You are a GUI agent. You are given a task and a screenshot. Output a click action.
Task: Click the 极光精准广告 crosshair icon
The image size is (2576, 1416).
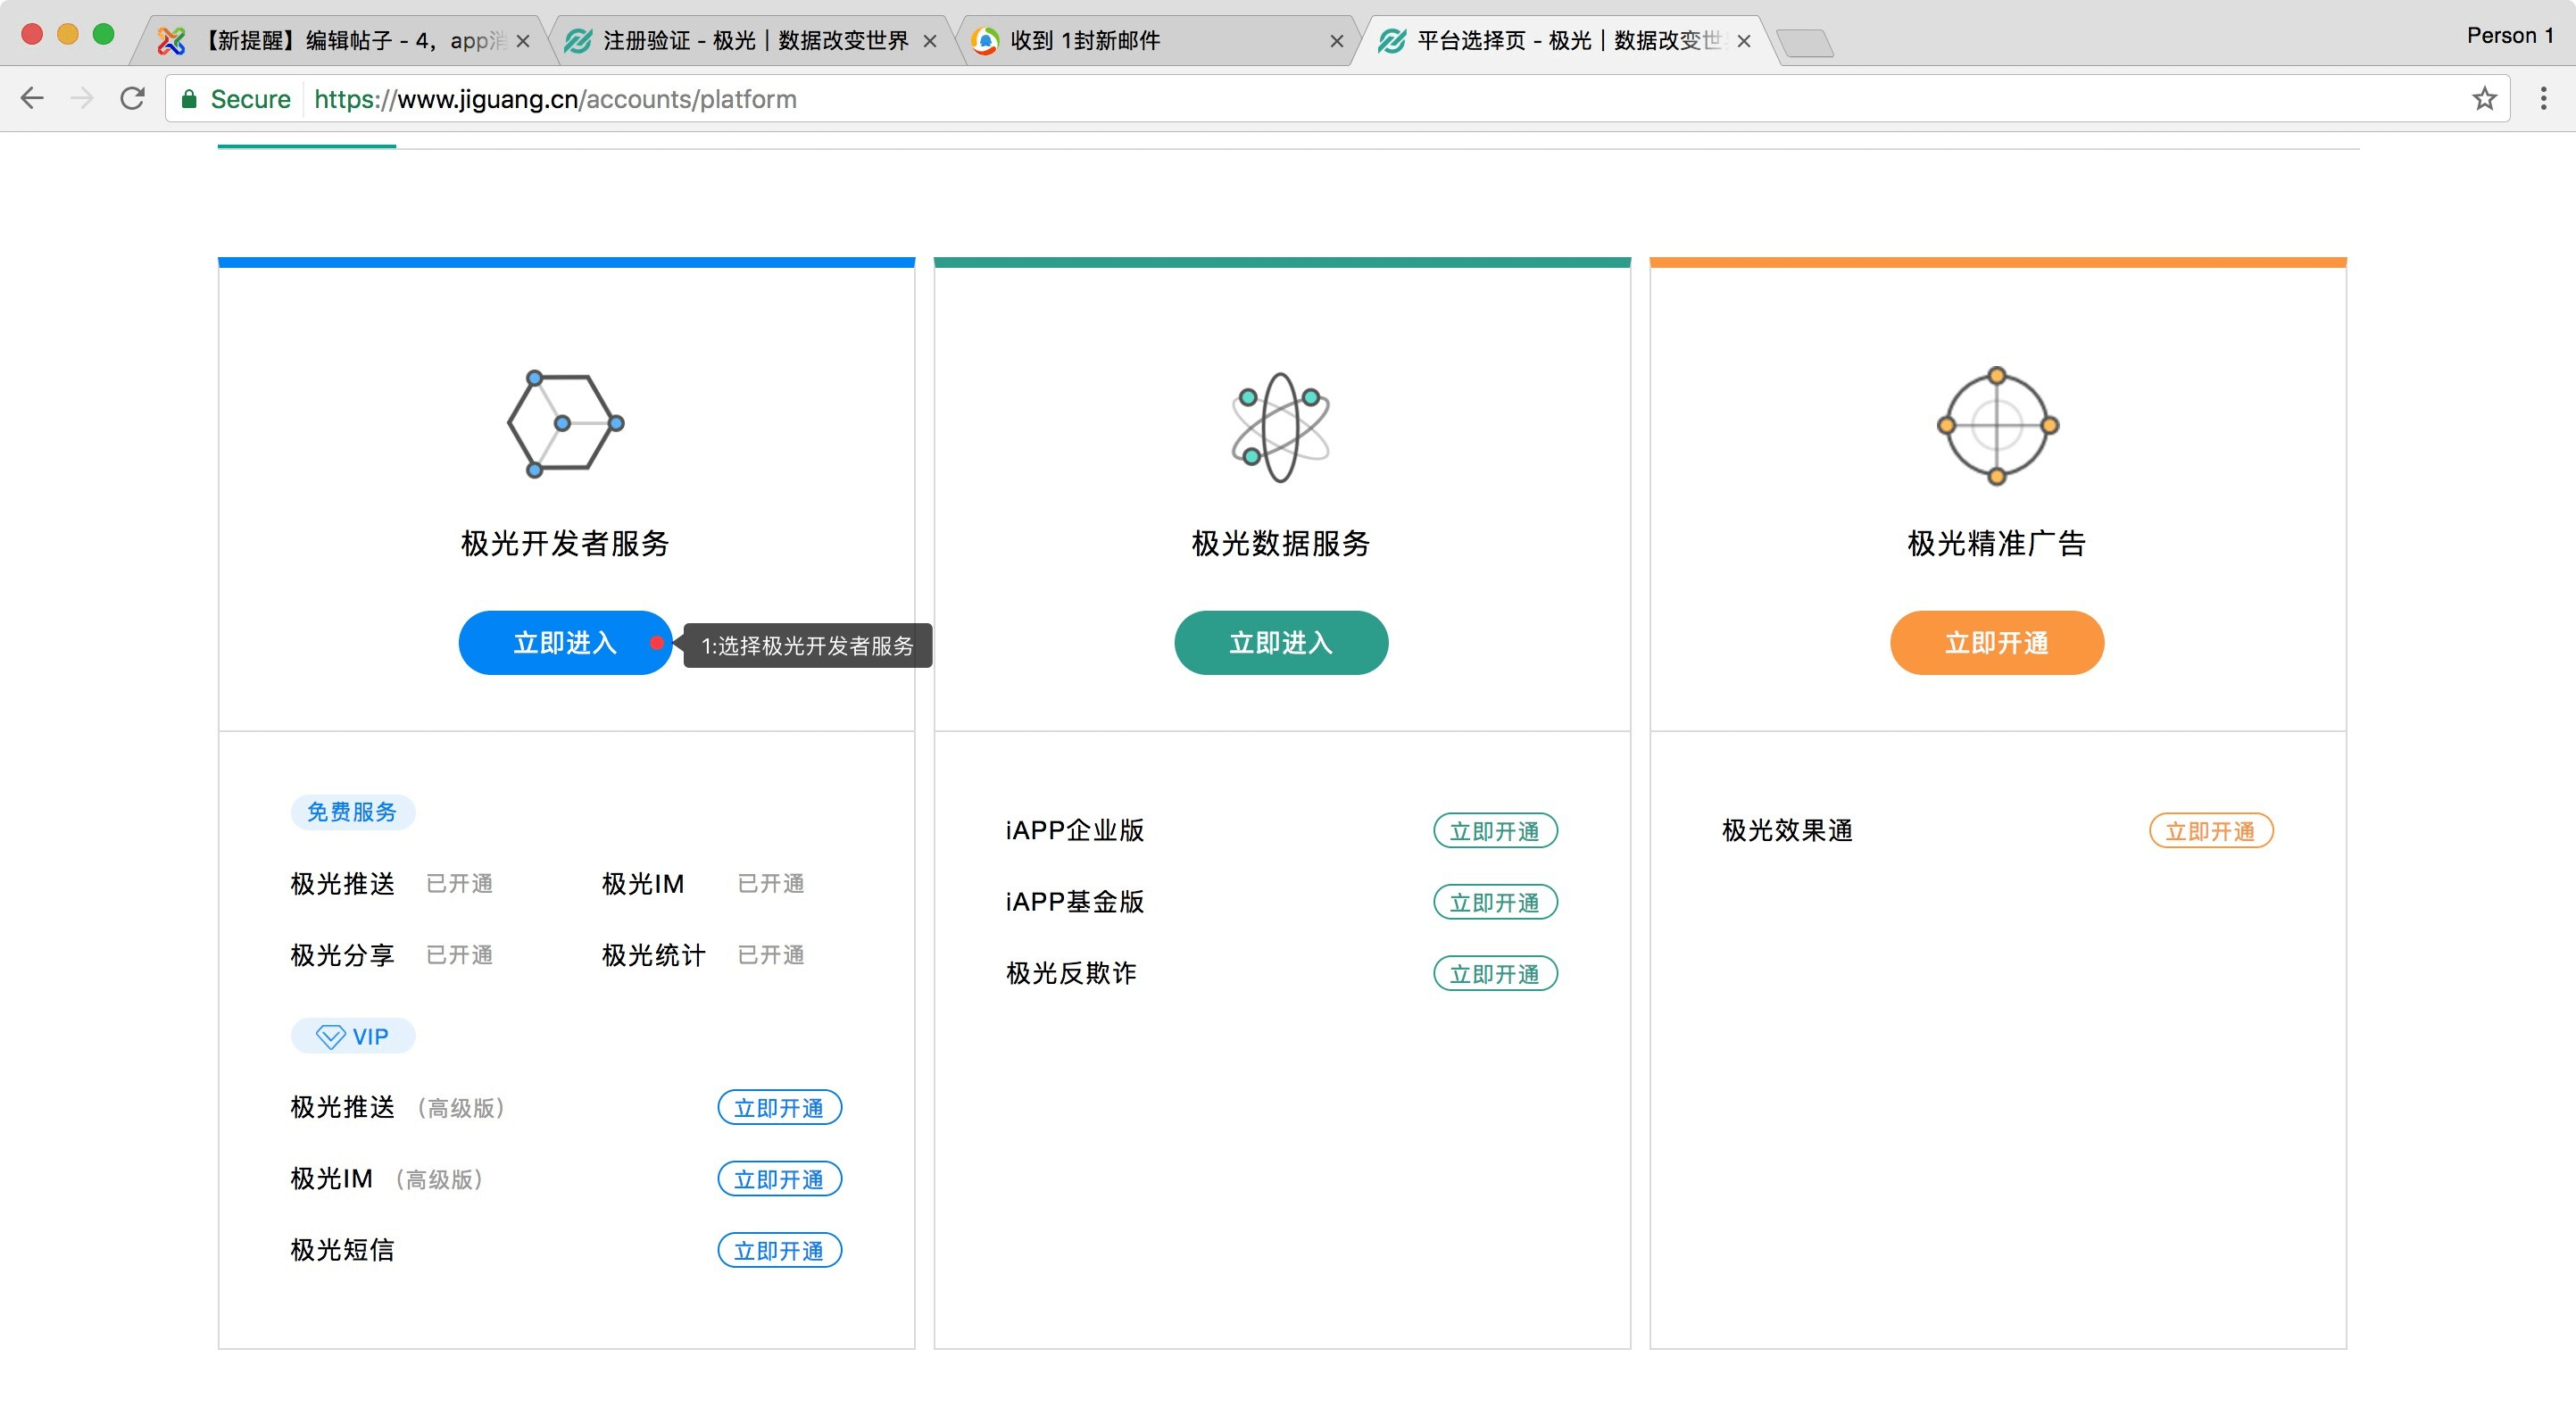click(1997, 426)
